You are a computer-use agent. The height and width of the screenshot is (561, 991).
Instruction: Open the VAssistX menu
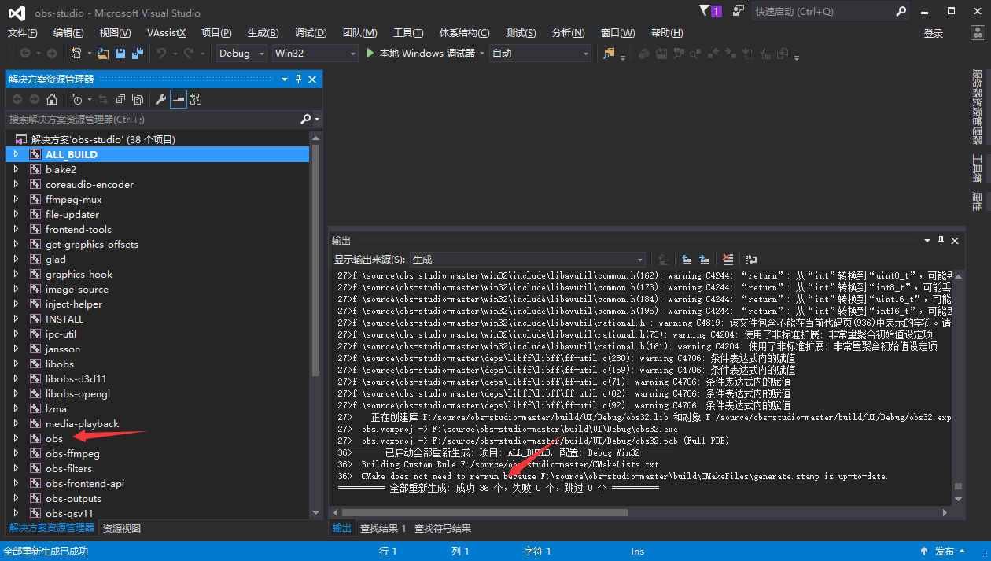coord(167,33)
